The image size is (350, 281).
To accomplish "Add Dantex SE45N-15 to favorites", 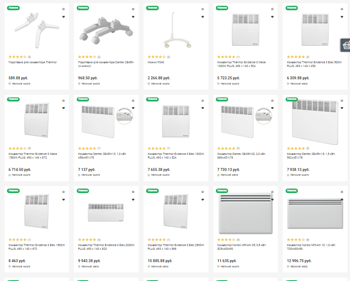I will point(342,108).
